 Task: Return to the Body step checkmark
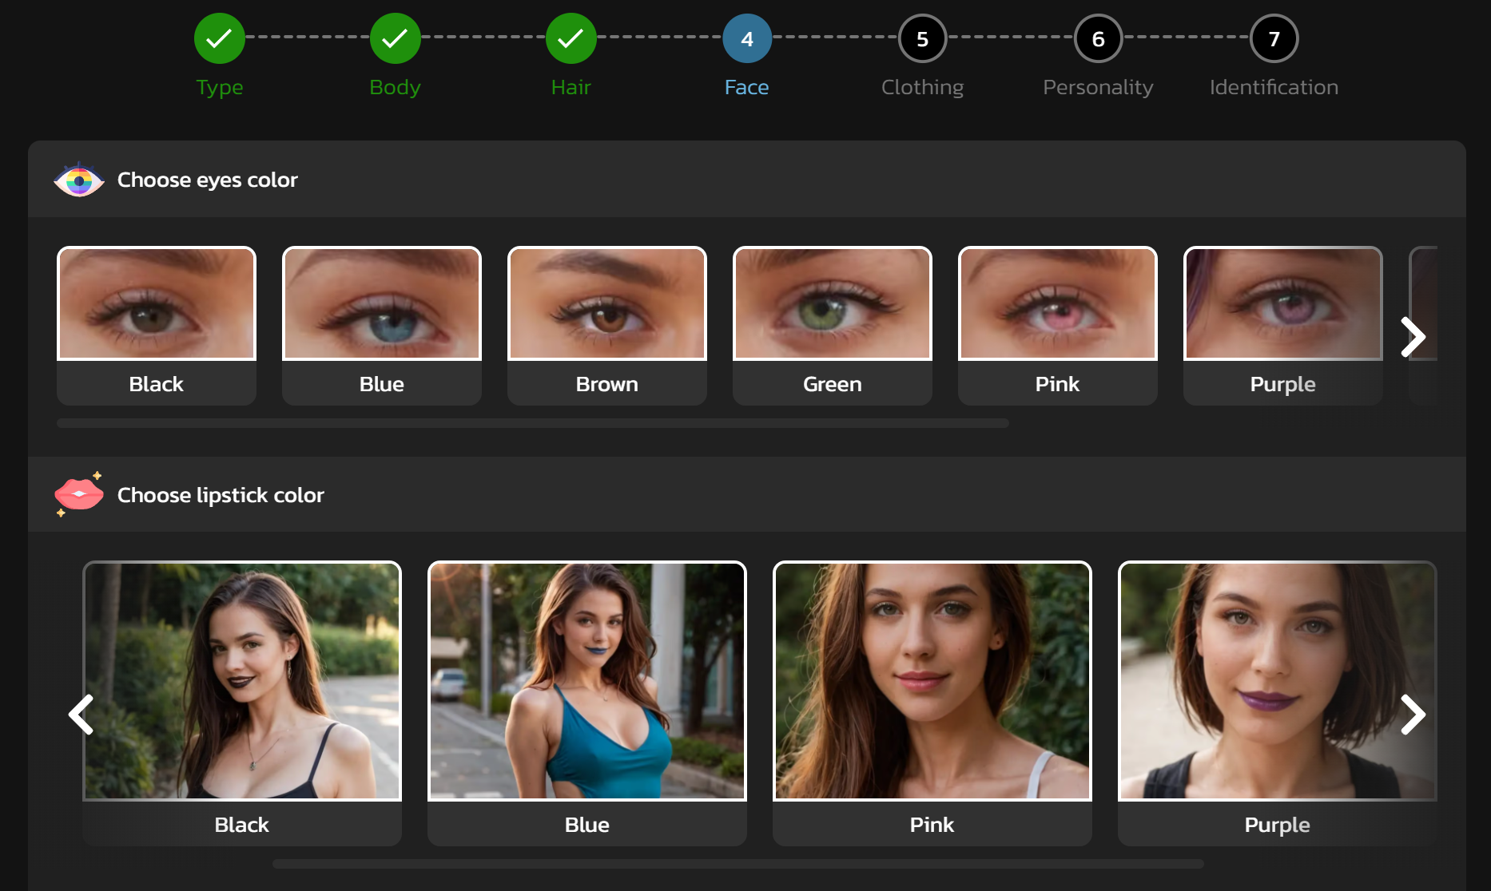tap(395, 38)
